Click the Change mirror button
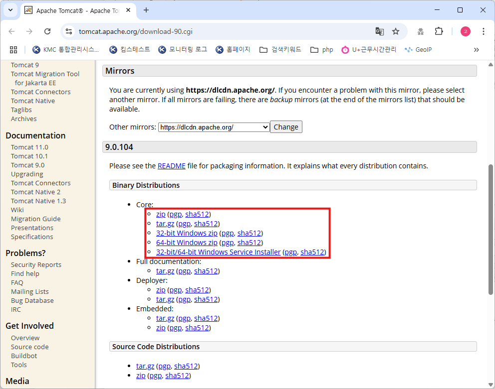Viewport: 495px width, 389px height. pos(286,127)
